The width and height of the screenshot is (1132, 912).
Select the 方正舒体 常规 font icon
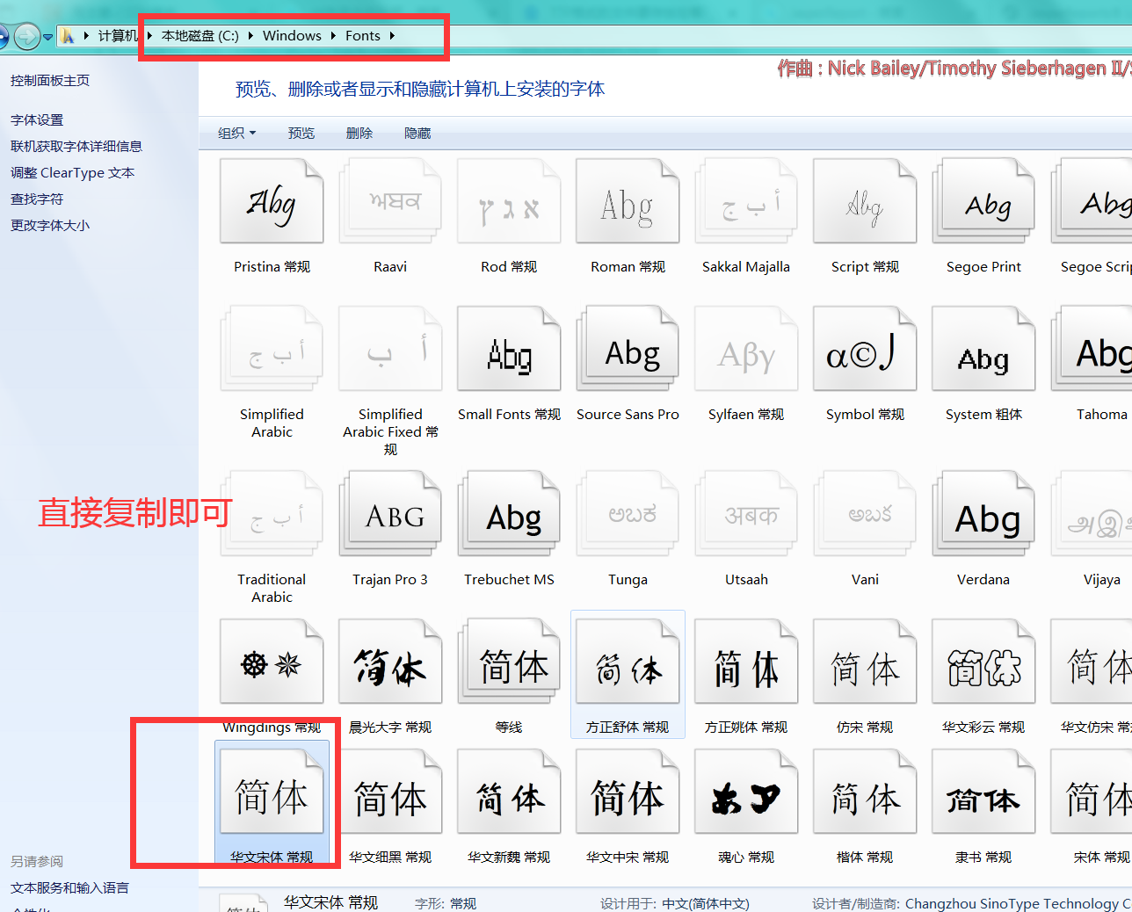(x=628, y=662)
